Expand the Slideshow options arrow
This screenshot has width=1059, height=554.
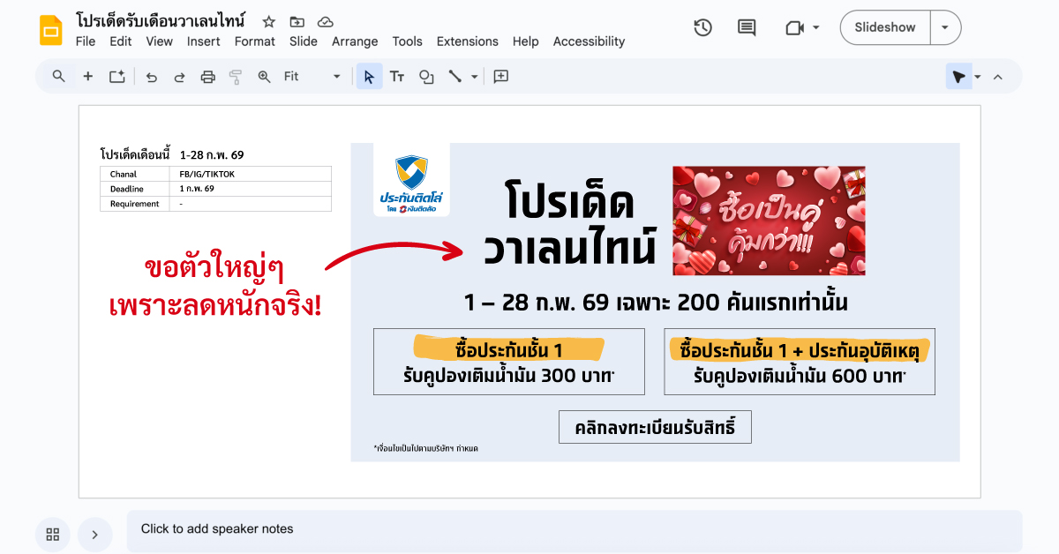coord(945,27)
